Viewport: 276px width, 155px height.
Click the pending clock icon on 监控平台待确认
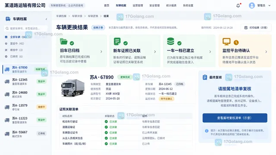236,42
